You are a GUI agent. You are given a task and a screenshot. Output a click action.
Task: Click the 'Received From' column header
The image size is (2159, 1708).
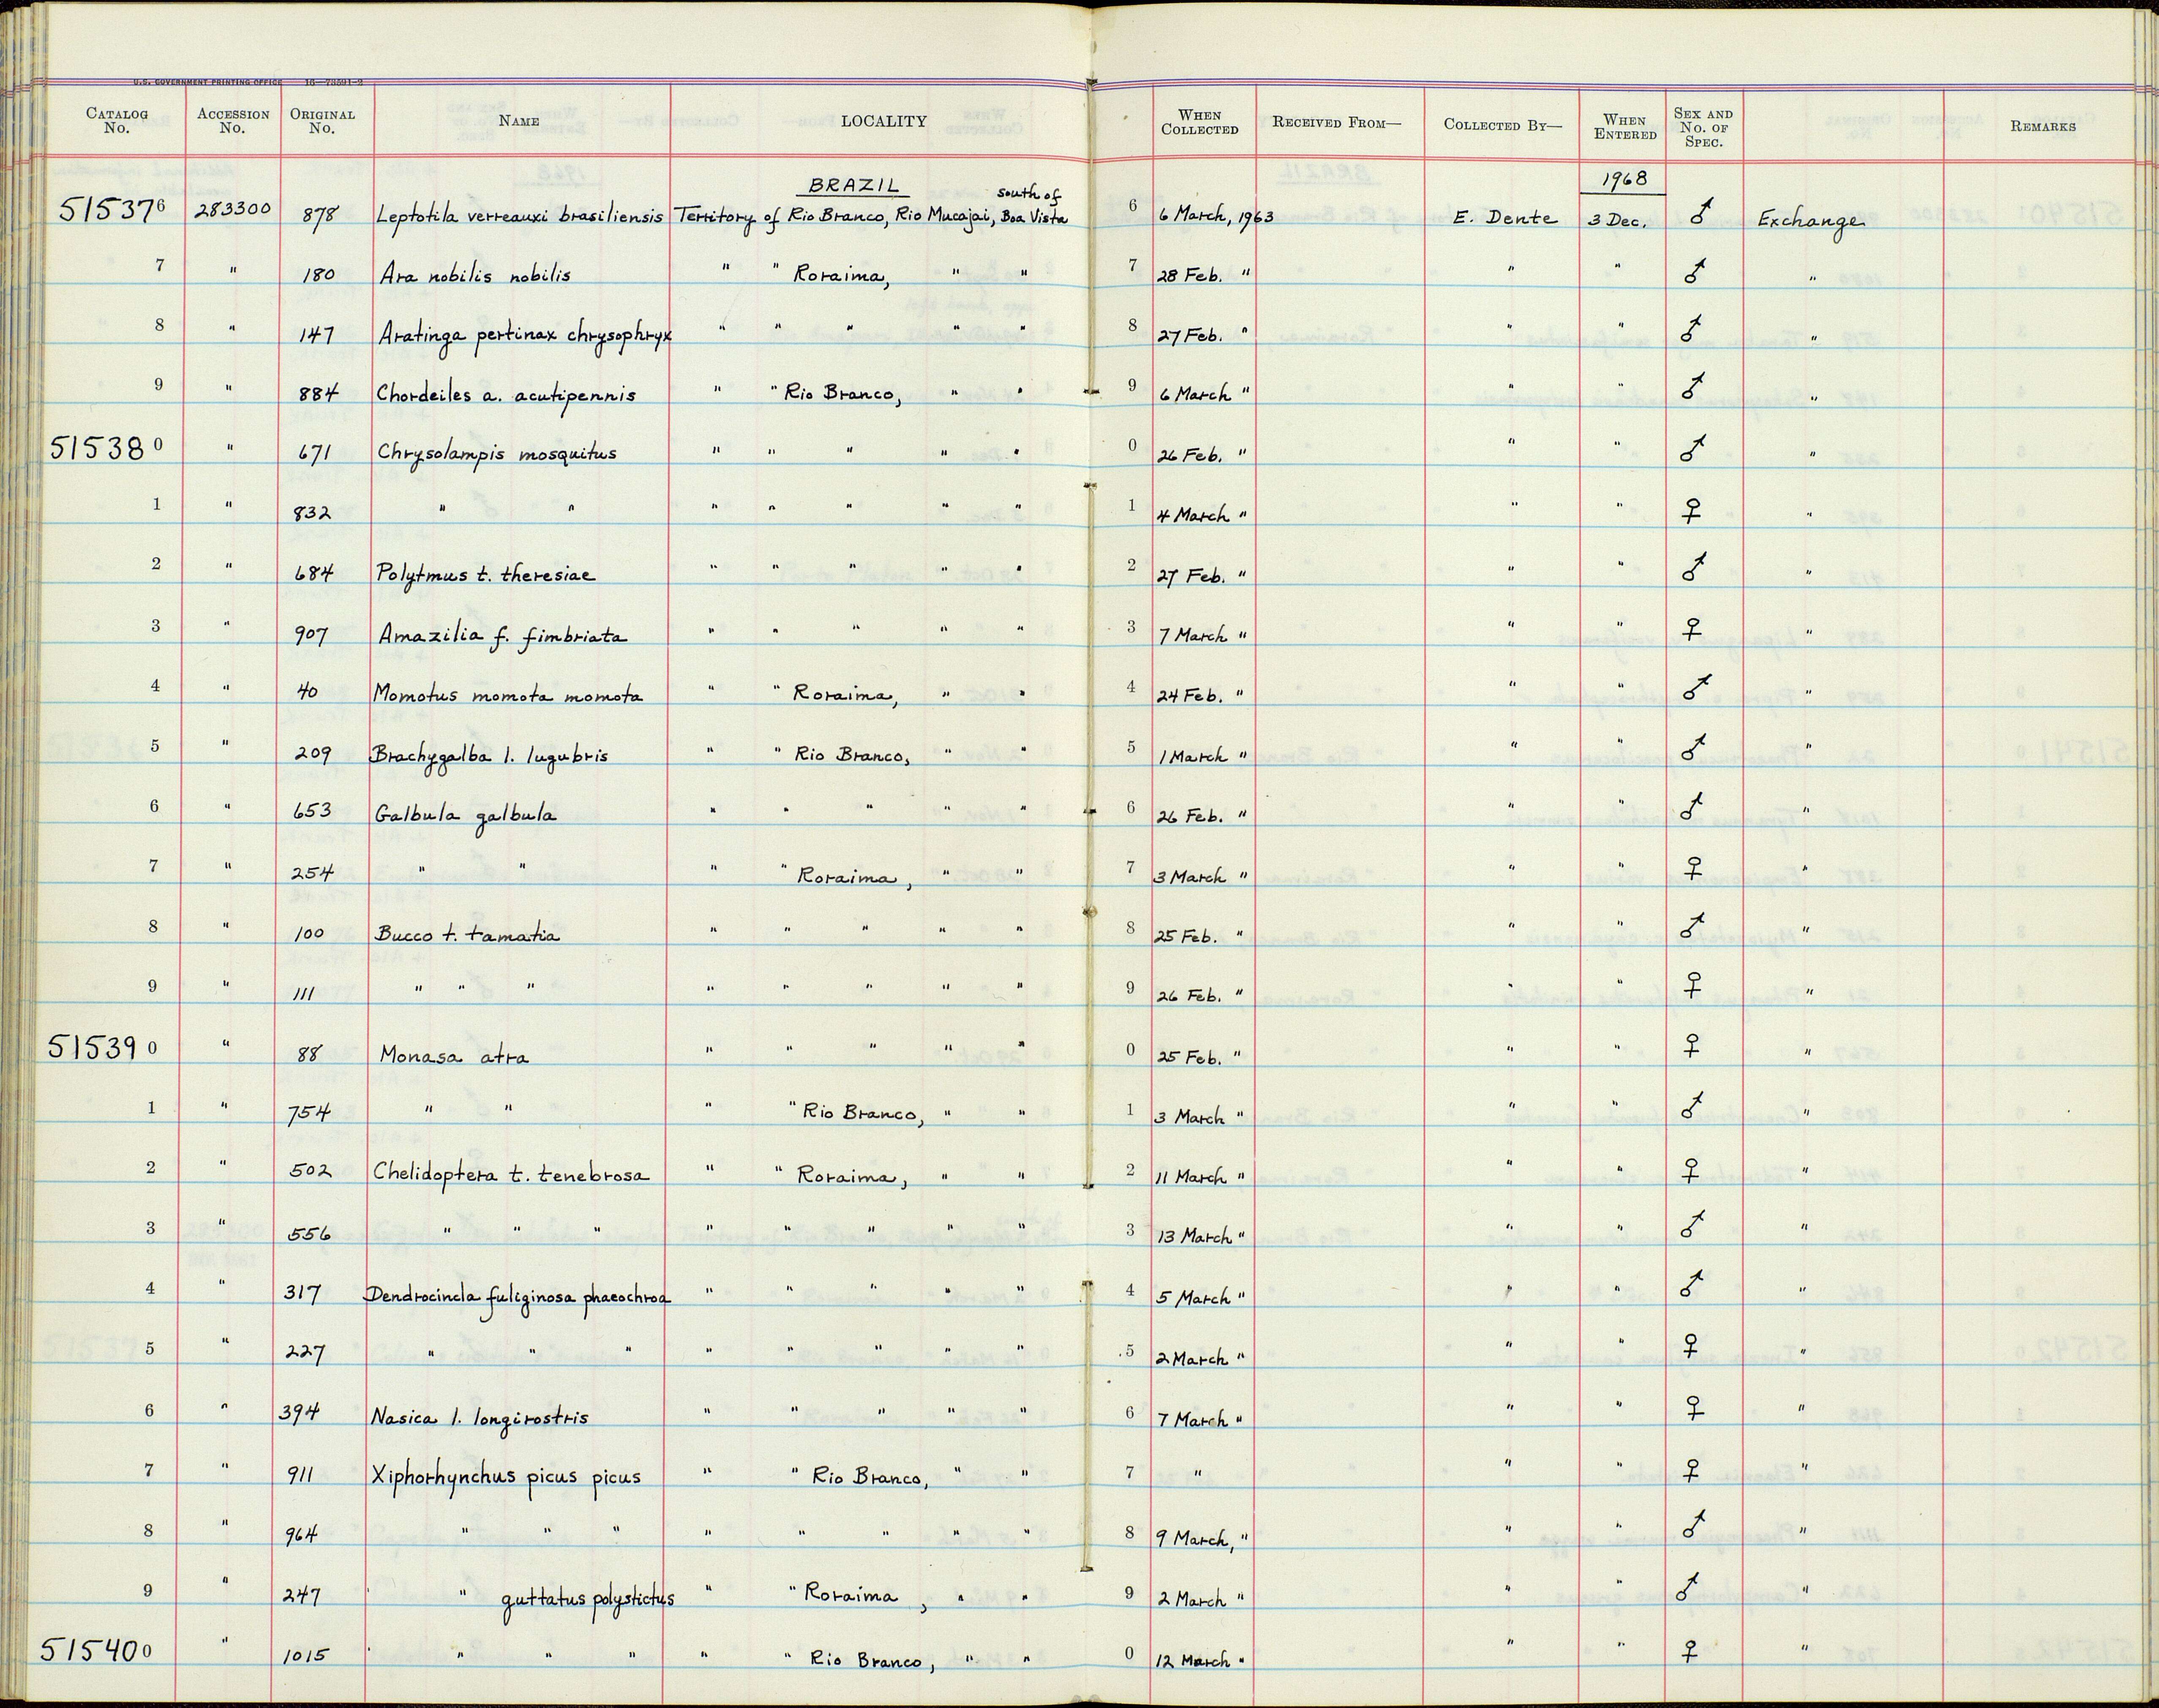pos(1337,123)
